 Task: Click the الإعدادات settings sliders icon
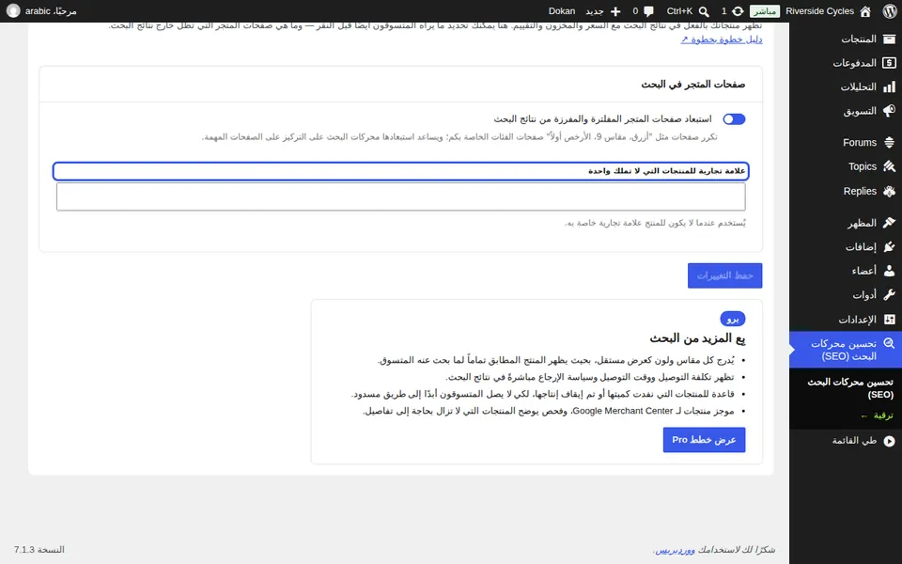tap(890, 320)
